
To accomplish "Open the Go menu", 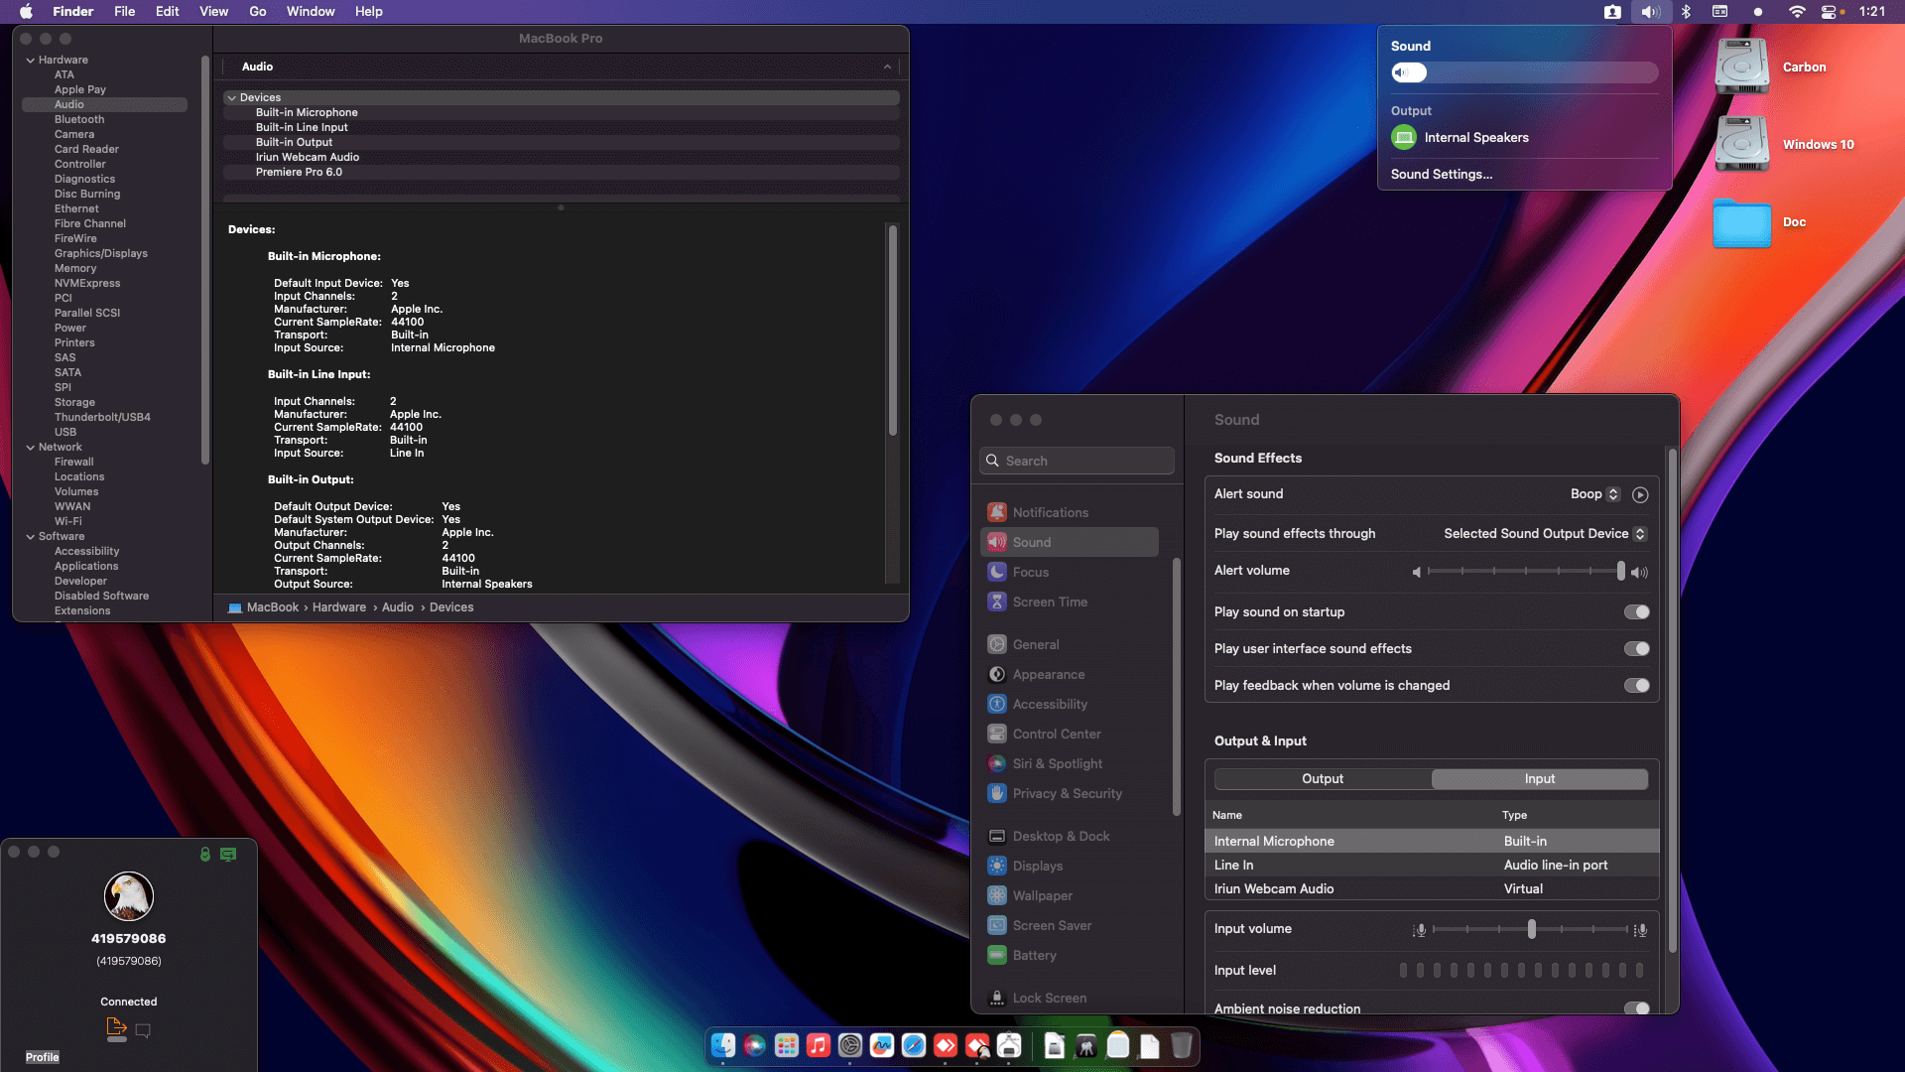I will point(257,12).
